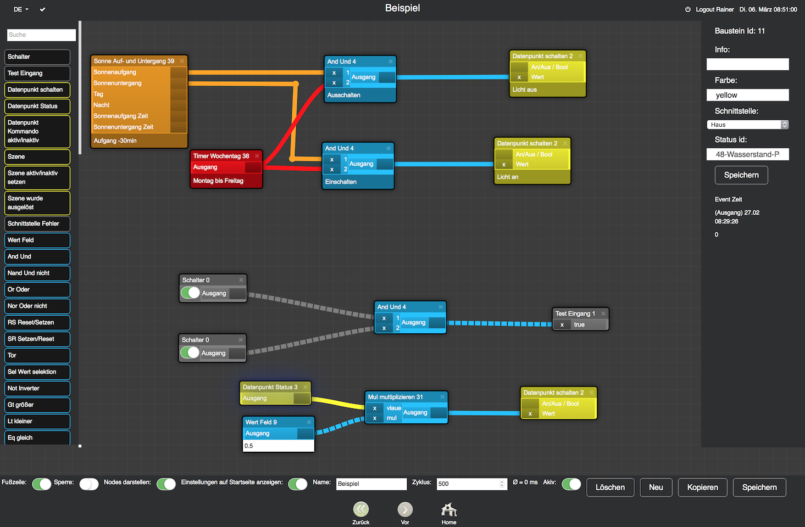Close the Timer Wochentag 38 node
Image resolution: width=805 pixels, height=527 pixels.
pos(257,156)
